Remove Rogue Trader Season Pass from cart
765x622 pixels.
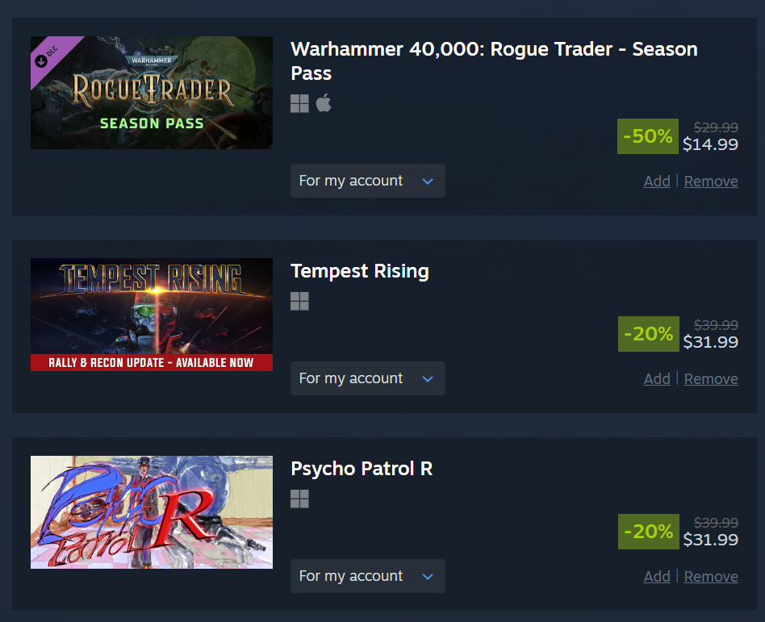coord(711,181)
